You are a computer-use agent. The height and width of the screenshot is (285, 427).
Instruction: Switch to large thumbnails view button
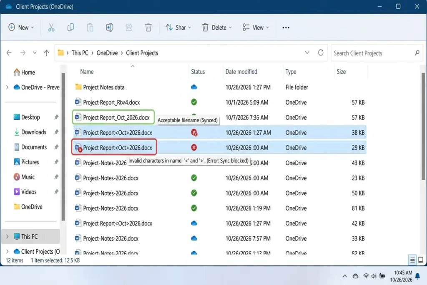pos(421,260)
